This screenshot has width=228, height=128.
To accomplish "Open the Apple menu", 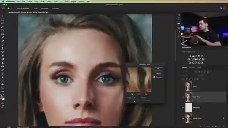I will (3, 1).
